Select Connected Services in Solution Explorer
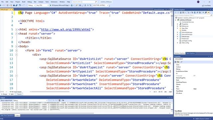The width and height of the screenshot is (213, 120). [188, 22]
